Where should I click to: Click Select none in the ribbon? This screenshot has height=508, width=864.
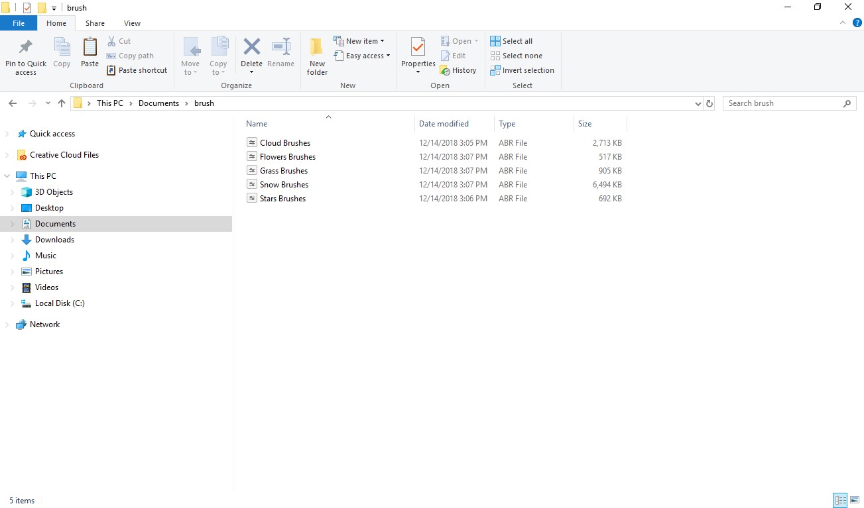517,56
